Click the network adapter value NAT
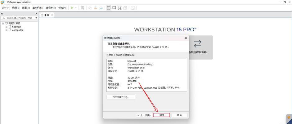The width and height of the screenshot is (292, 124). 130,84
